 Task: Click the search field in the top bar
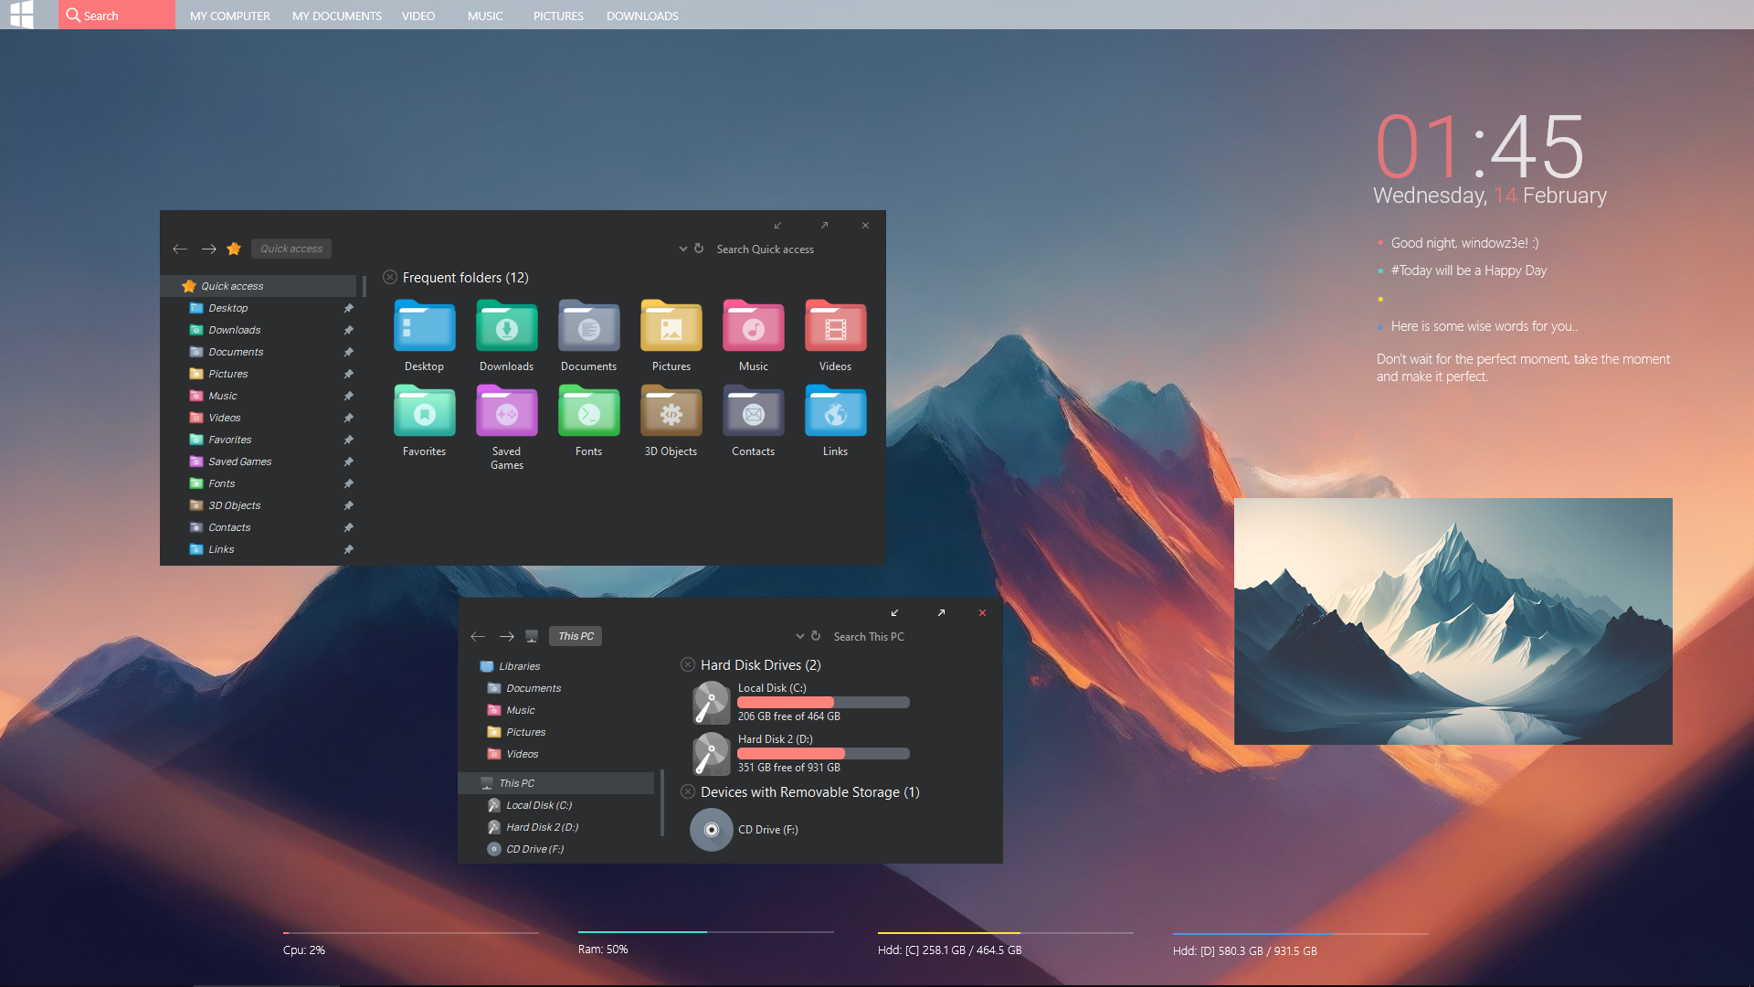[116, 15]
